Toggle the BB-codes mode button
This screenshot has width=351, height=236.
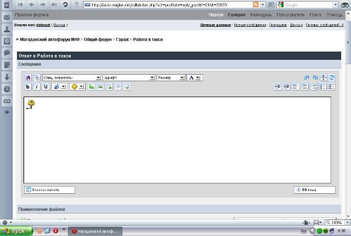[312, 189]
